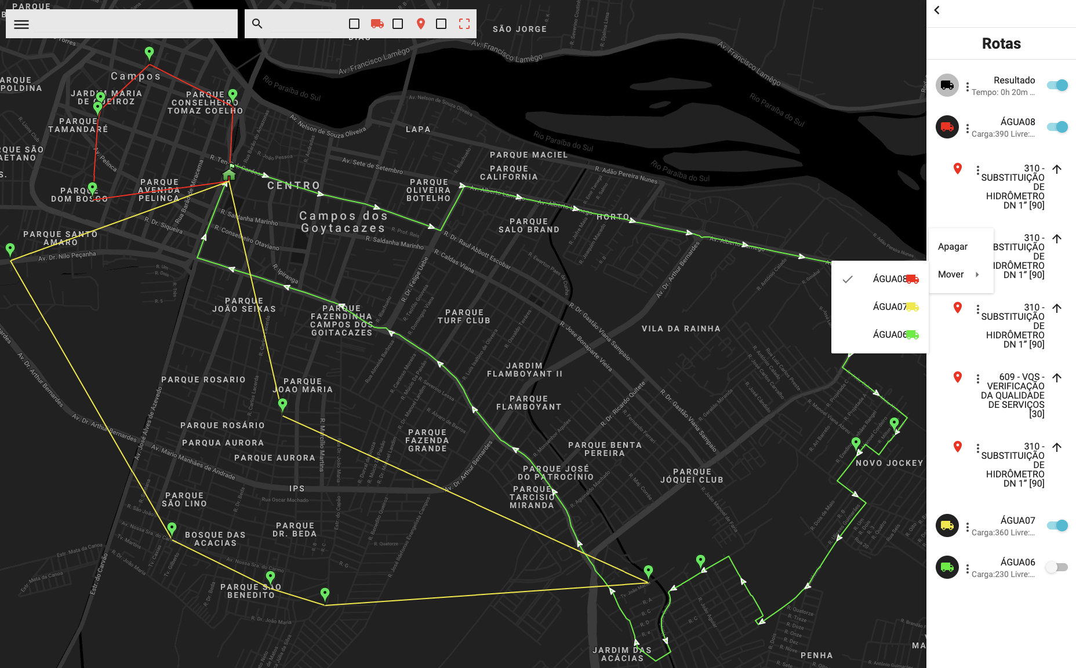
Task: Click the fullscreen frame icon
Action: pyautogui.click(x=464, y=24)
